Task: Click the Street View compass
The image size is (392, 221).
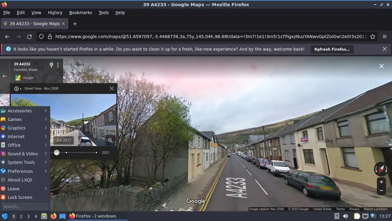Action: [x=381, y=169]
